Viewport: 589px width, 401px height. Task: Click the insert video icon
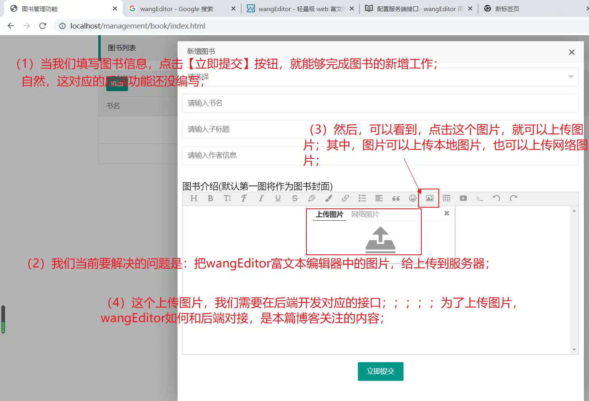[463, 198]
